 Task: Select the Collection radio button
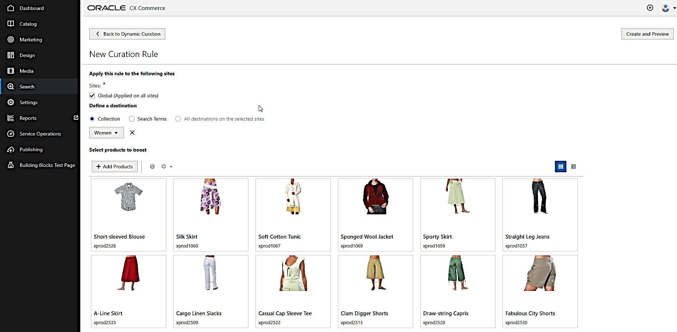click(92, 119)
